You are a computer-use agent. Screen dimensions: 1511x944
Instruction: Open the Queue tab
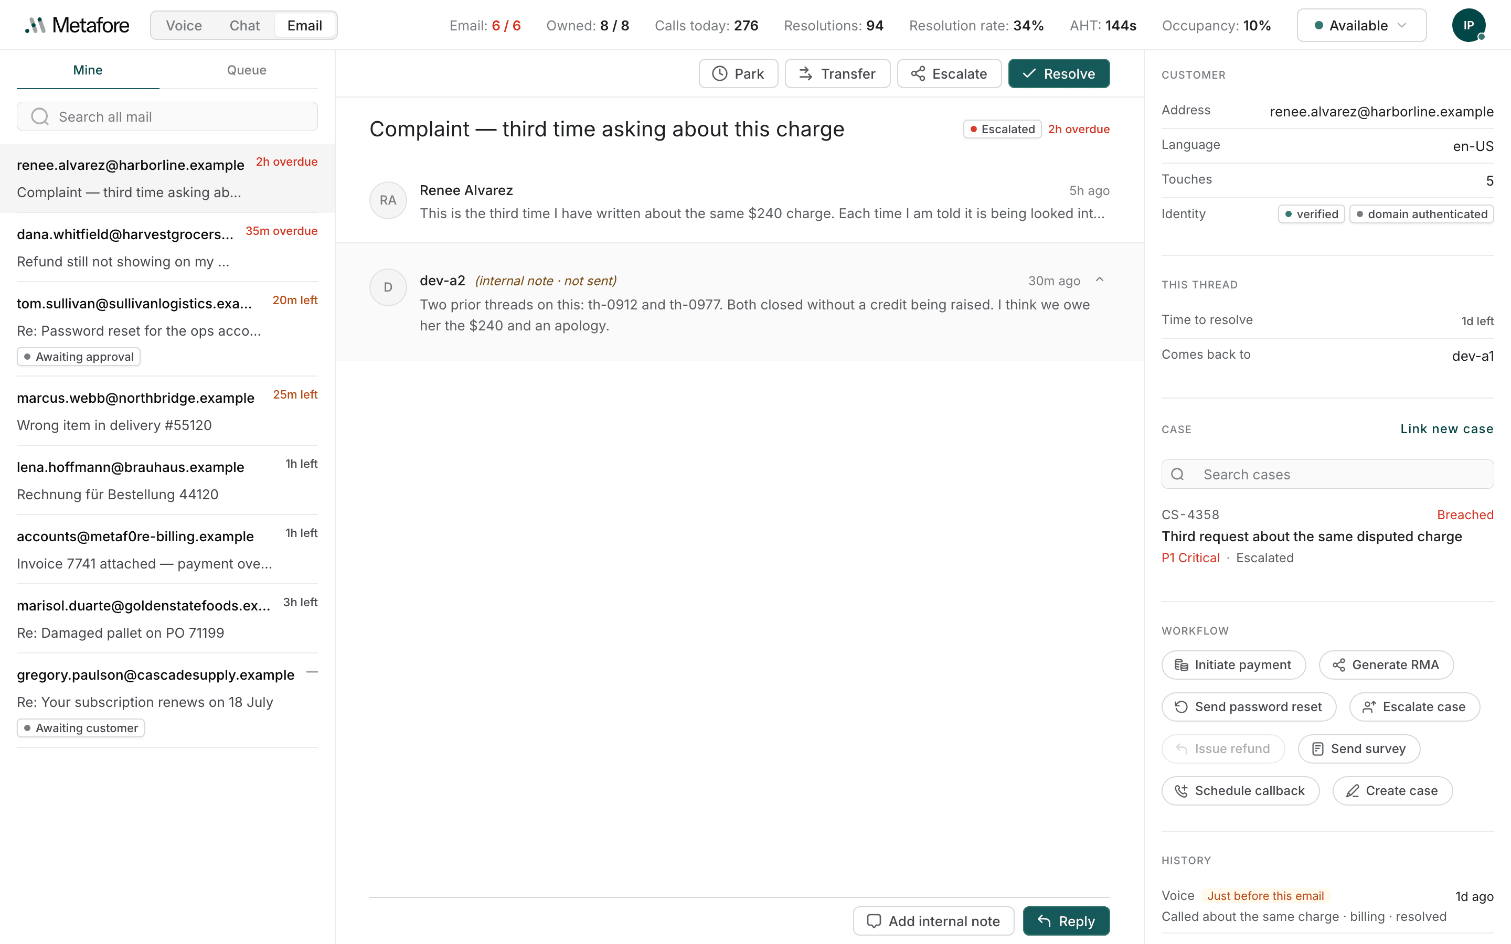[x=247, y=70]
